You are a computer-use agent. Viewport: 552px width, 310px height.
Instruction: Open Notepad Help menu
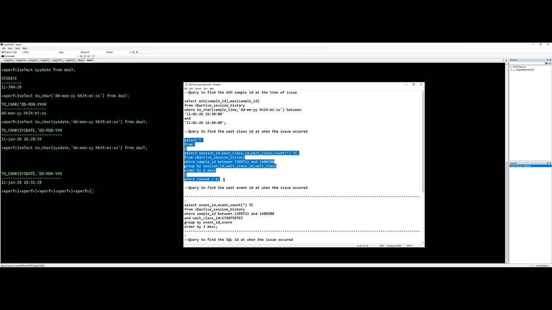(211, 89)
